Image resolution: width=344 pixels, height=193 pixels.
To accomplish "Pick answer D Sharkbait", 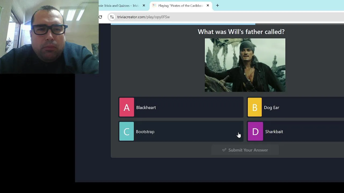I will pos(295,131).
